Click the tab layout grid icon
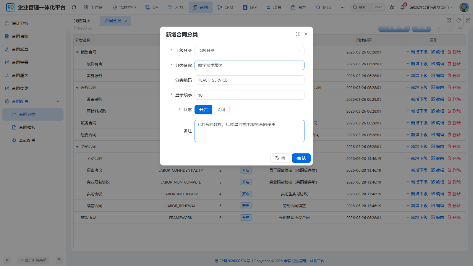 point(449,20)
